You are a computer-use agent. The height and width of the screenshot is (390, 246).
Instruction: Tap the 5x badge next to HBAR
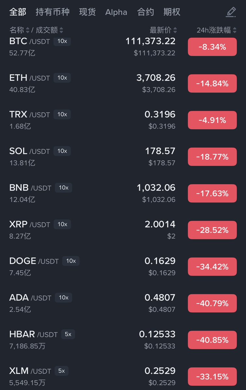point(68,334)
